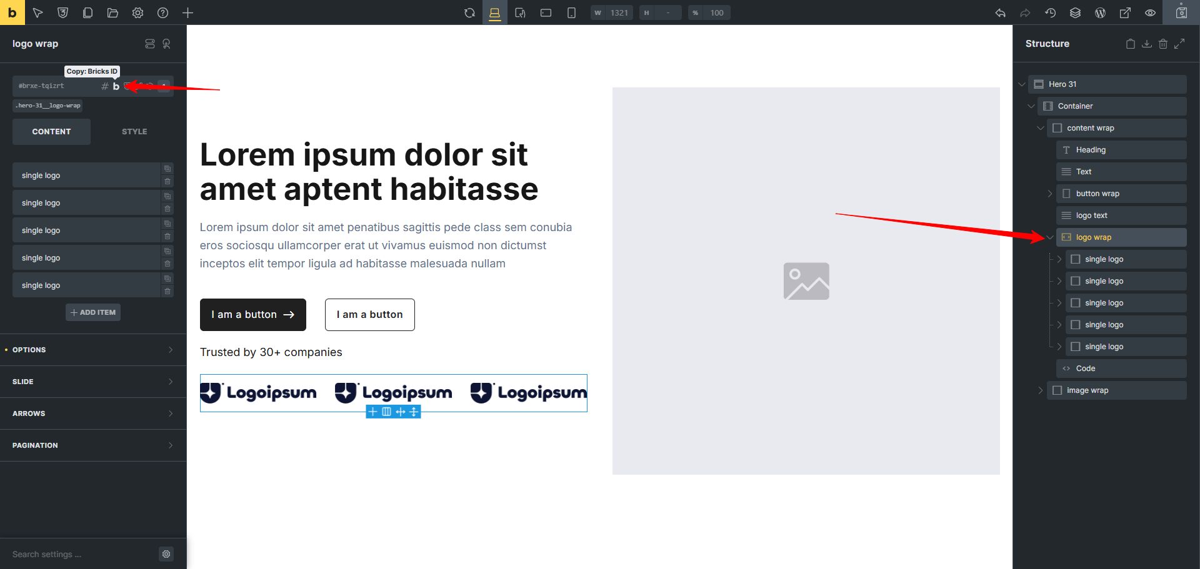The height and width of the screenshot is (569, 1200).
Task: Click the WordPress dashboard icon
Action: coord(1100,12)
